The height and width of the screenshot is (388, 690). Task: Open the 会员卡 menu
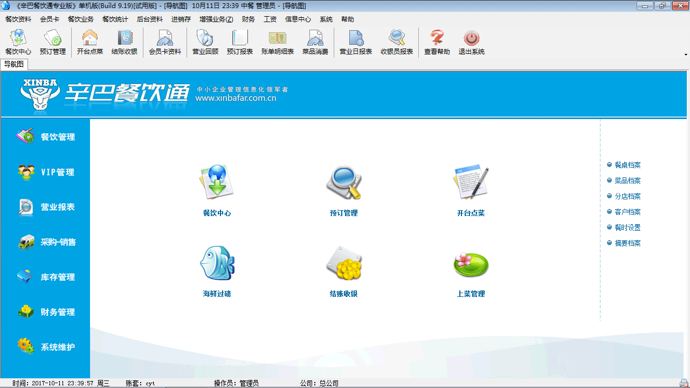pyautogui.click(x=50, y=19)
